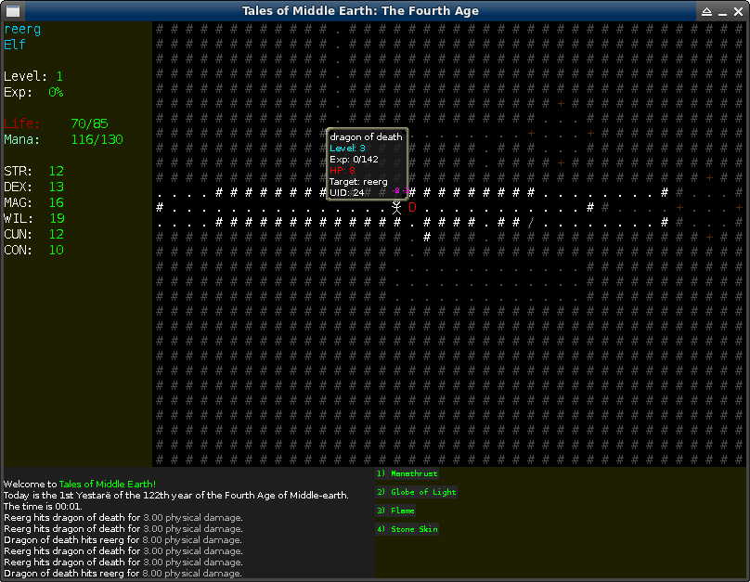Click the tooltip's 'Target: reerg' line
Screen dimensions: 750x582
click(x=358, y=182)
